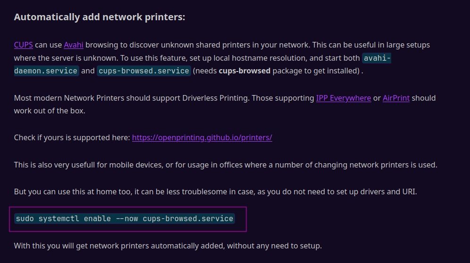
Task: Click the avahi- code fragment
Action: [x=377, y=58]
